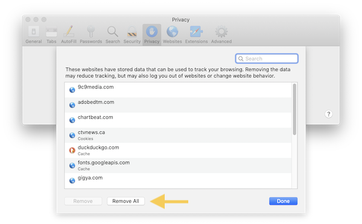Screen dimensions: 362x224
Task: Select the ctvnews.ca row
Action: point(178,135)
